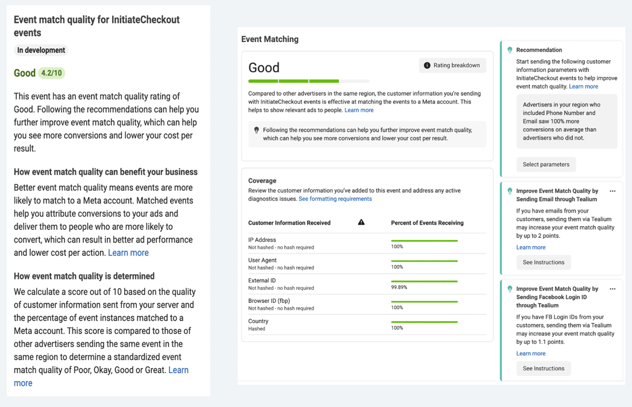Click Learn more in the Recommendation card text
The image size is (632, 407).
coord(583,86)
